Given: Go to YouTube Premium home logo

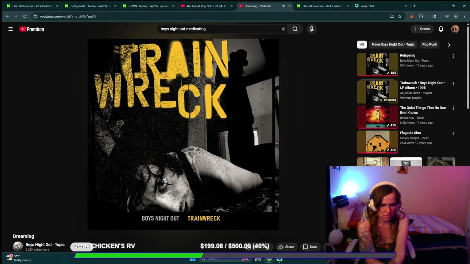Looking at the screenshot, I should (32, 29).
